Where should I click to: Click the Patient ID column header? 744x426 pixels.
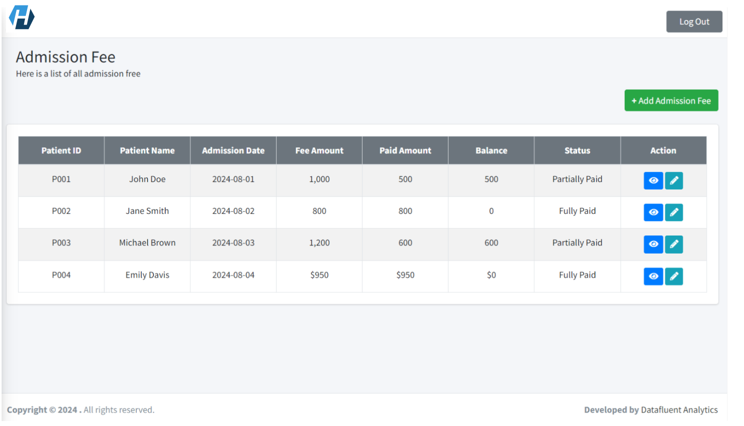click(61, 150)
